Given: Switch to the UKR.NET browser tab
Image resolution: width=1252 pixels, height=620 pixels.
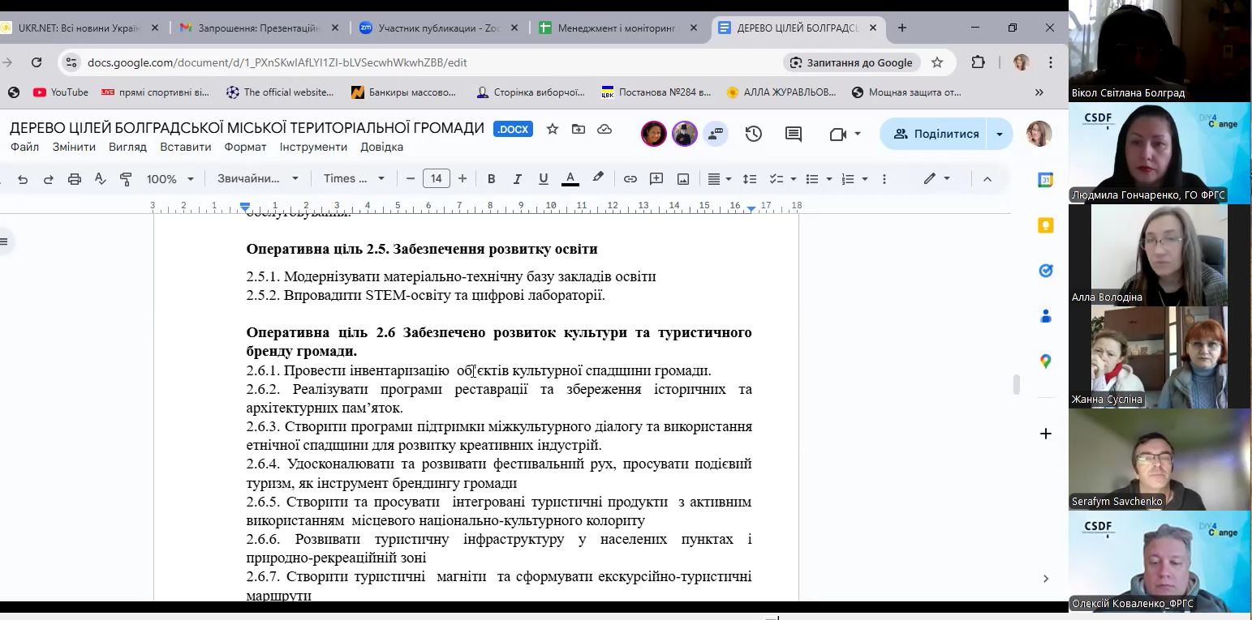Looking at the screenshot, I should pos(78,28).
